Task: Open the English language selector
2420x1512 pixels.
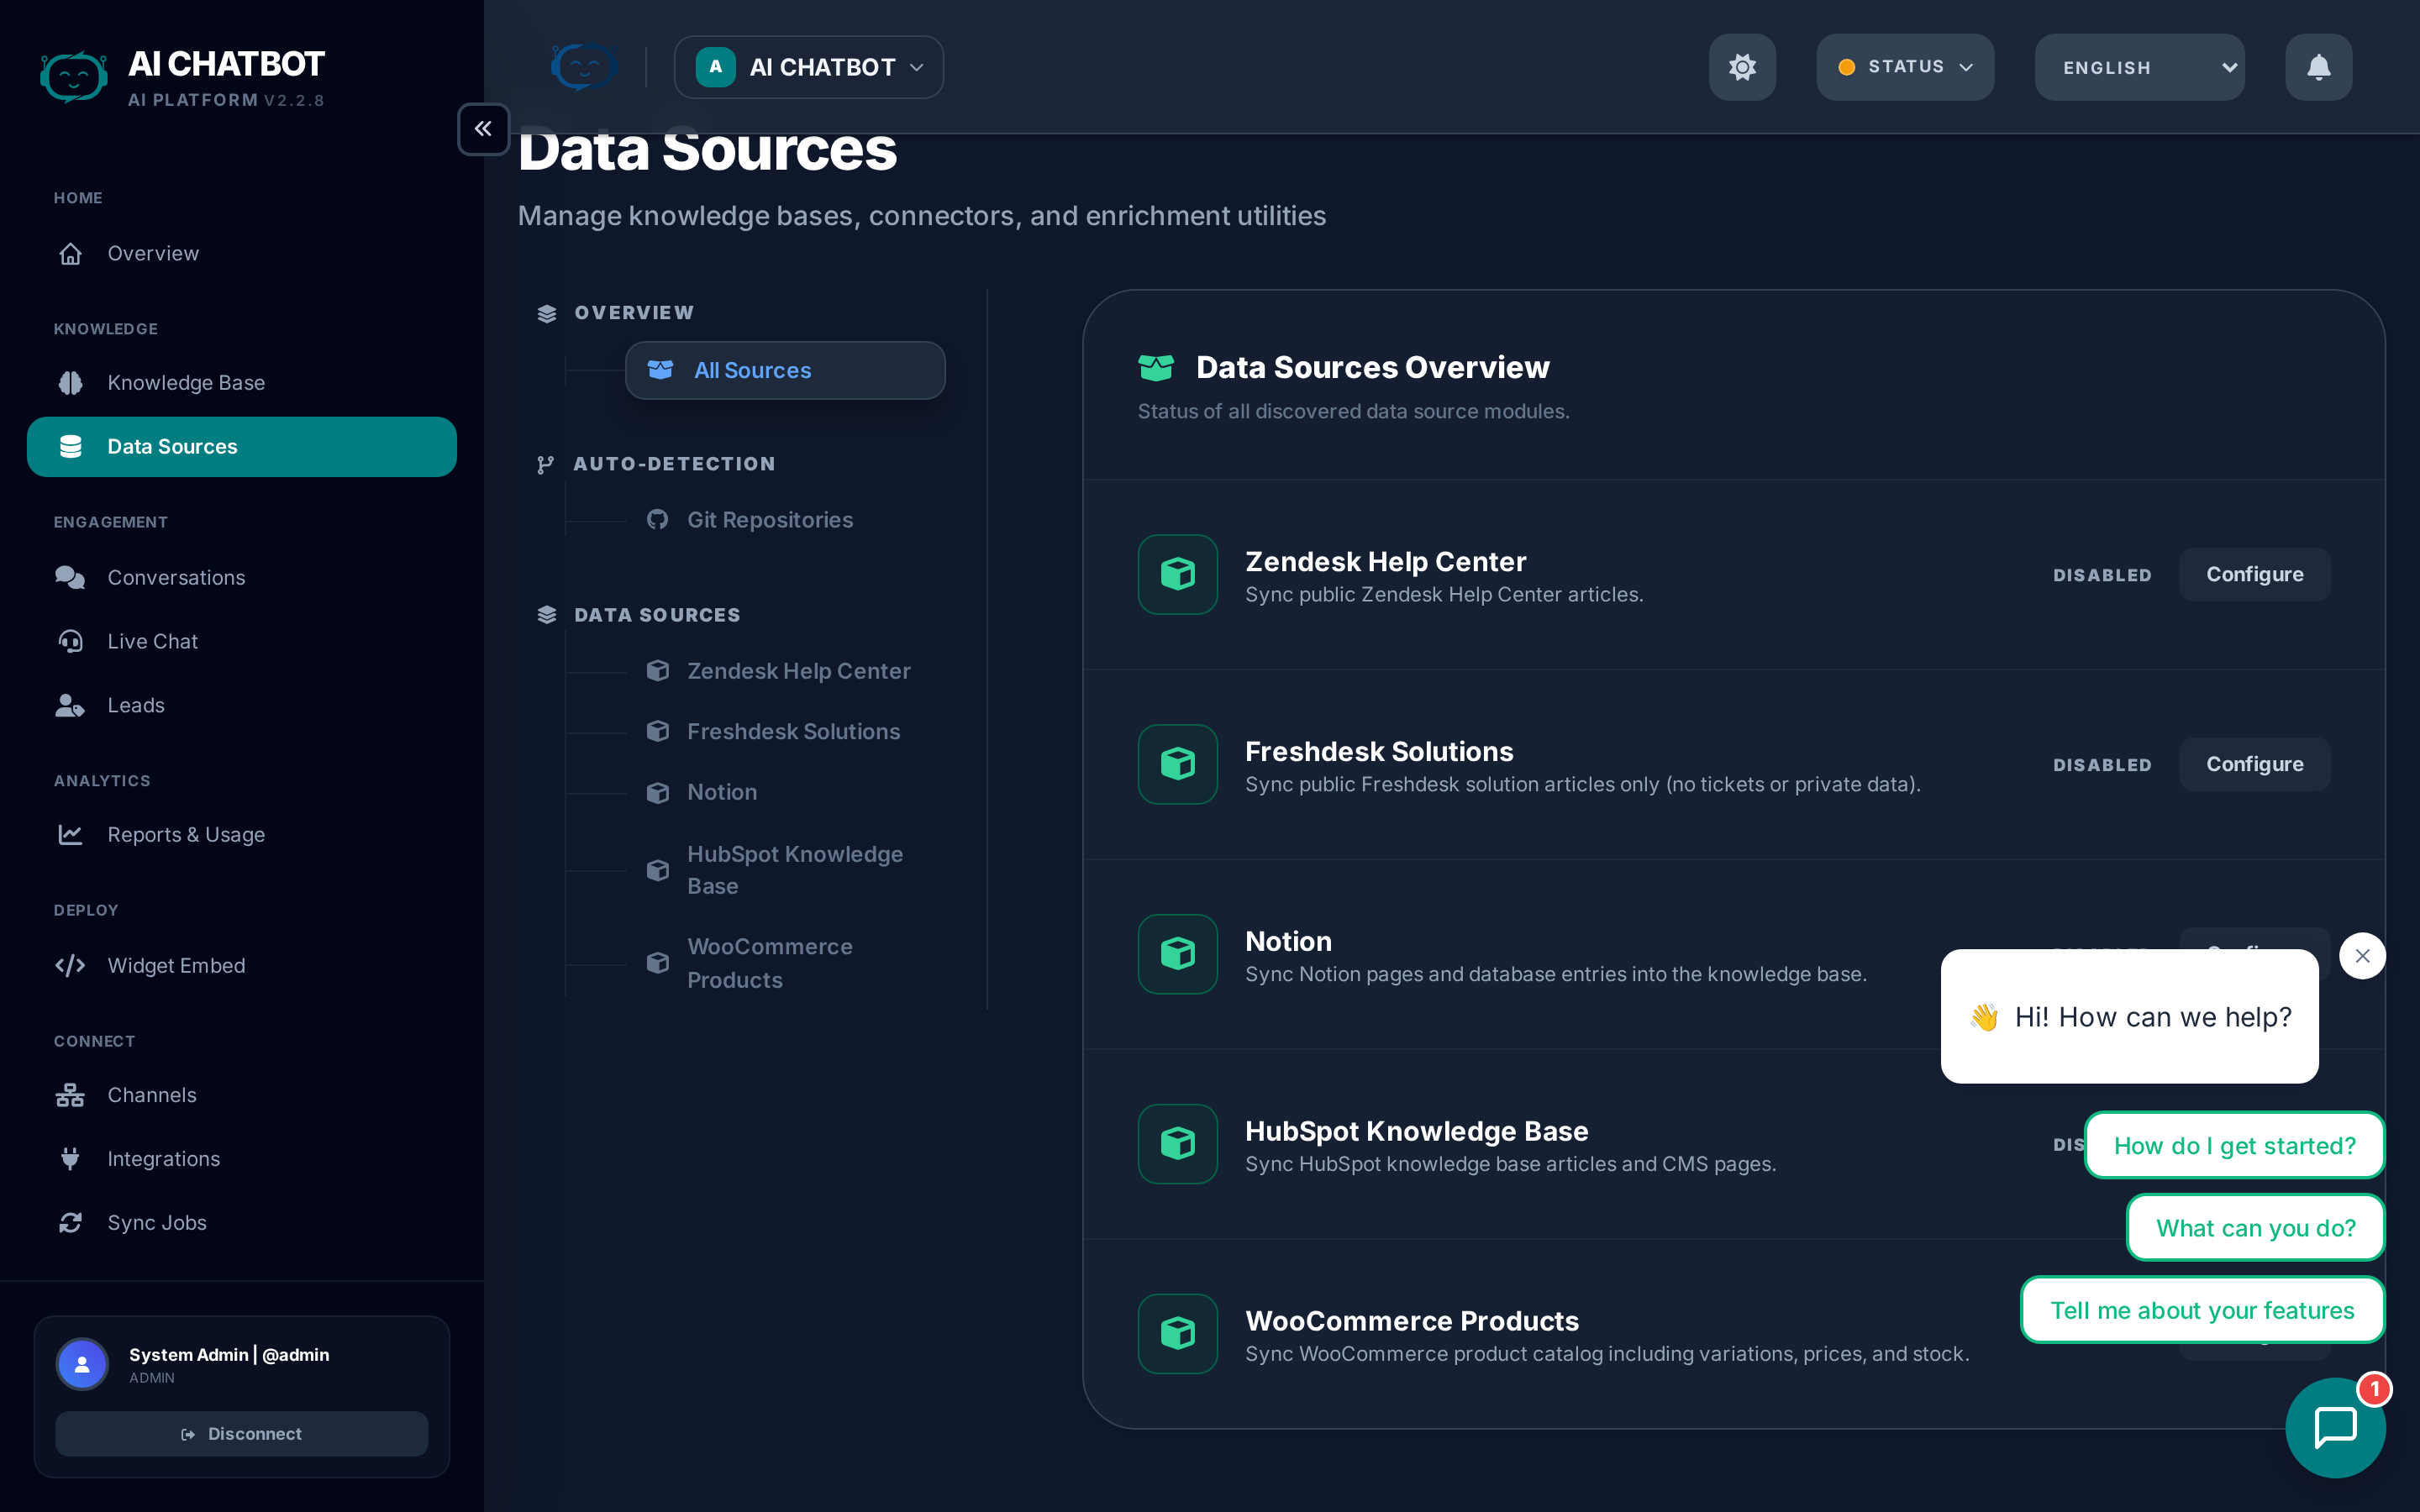Action: tap(2139, 67)
